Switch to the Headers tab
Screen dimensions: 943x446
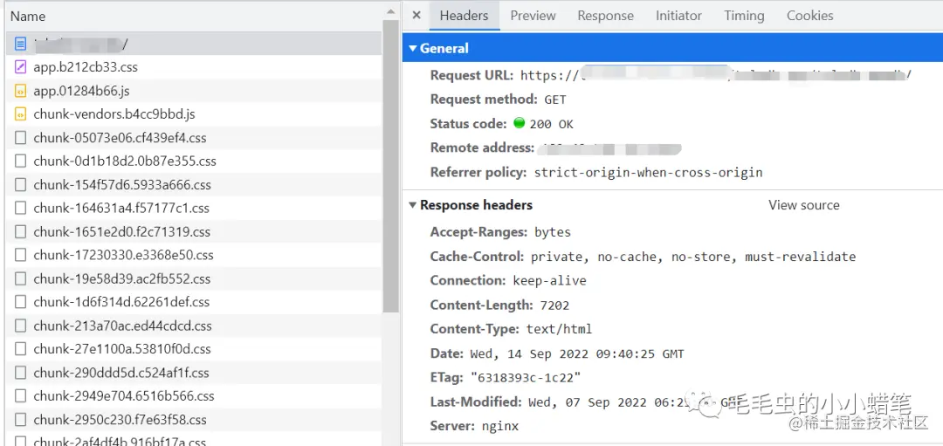pos(464,16)
